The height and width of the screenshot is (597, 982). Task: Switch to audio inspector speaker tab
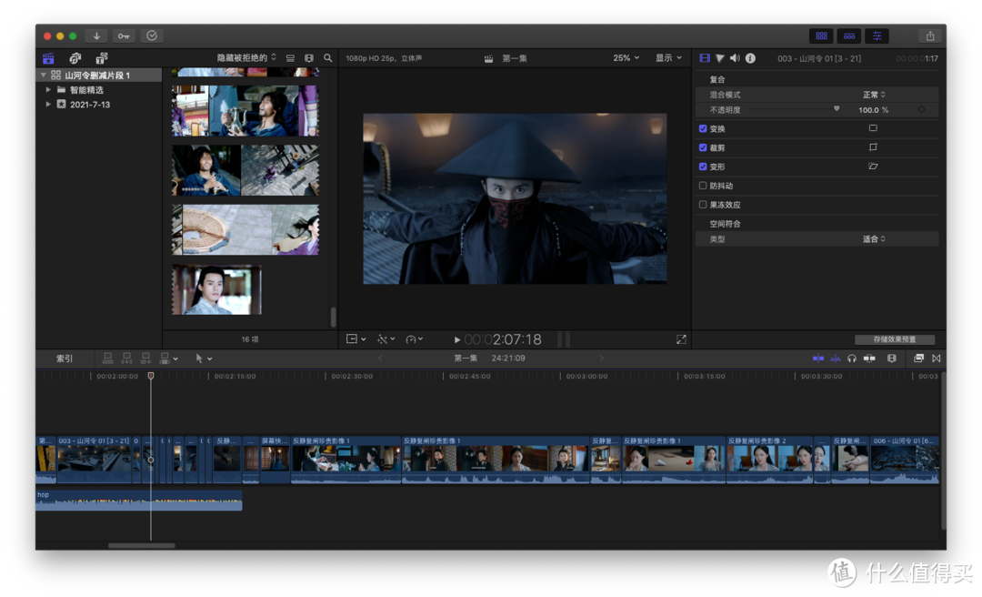coord(735,58)
